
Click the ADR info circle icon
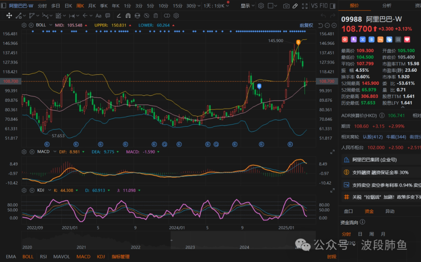click(x=382, y=115)
